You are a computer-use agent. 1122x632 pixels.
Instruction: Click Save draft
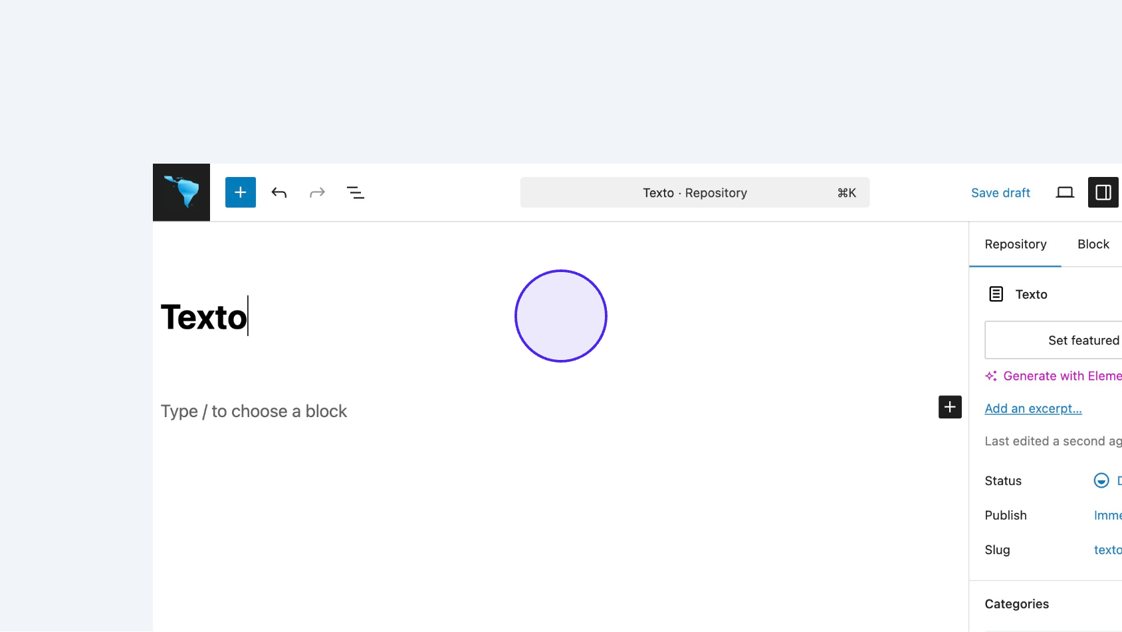click(x=1000, y=193)
